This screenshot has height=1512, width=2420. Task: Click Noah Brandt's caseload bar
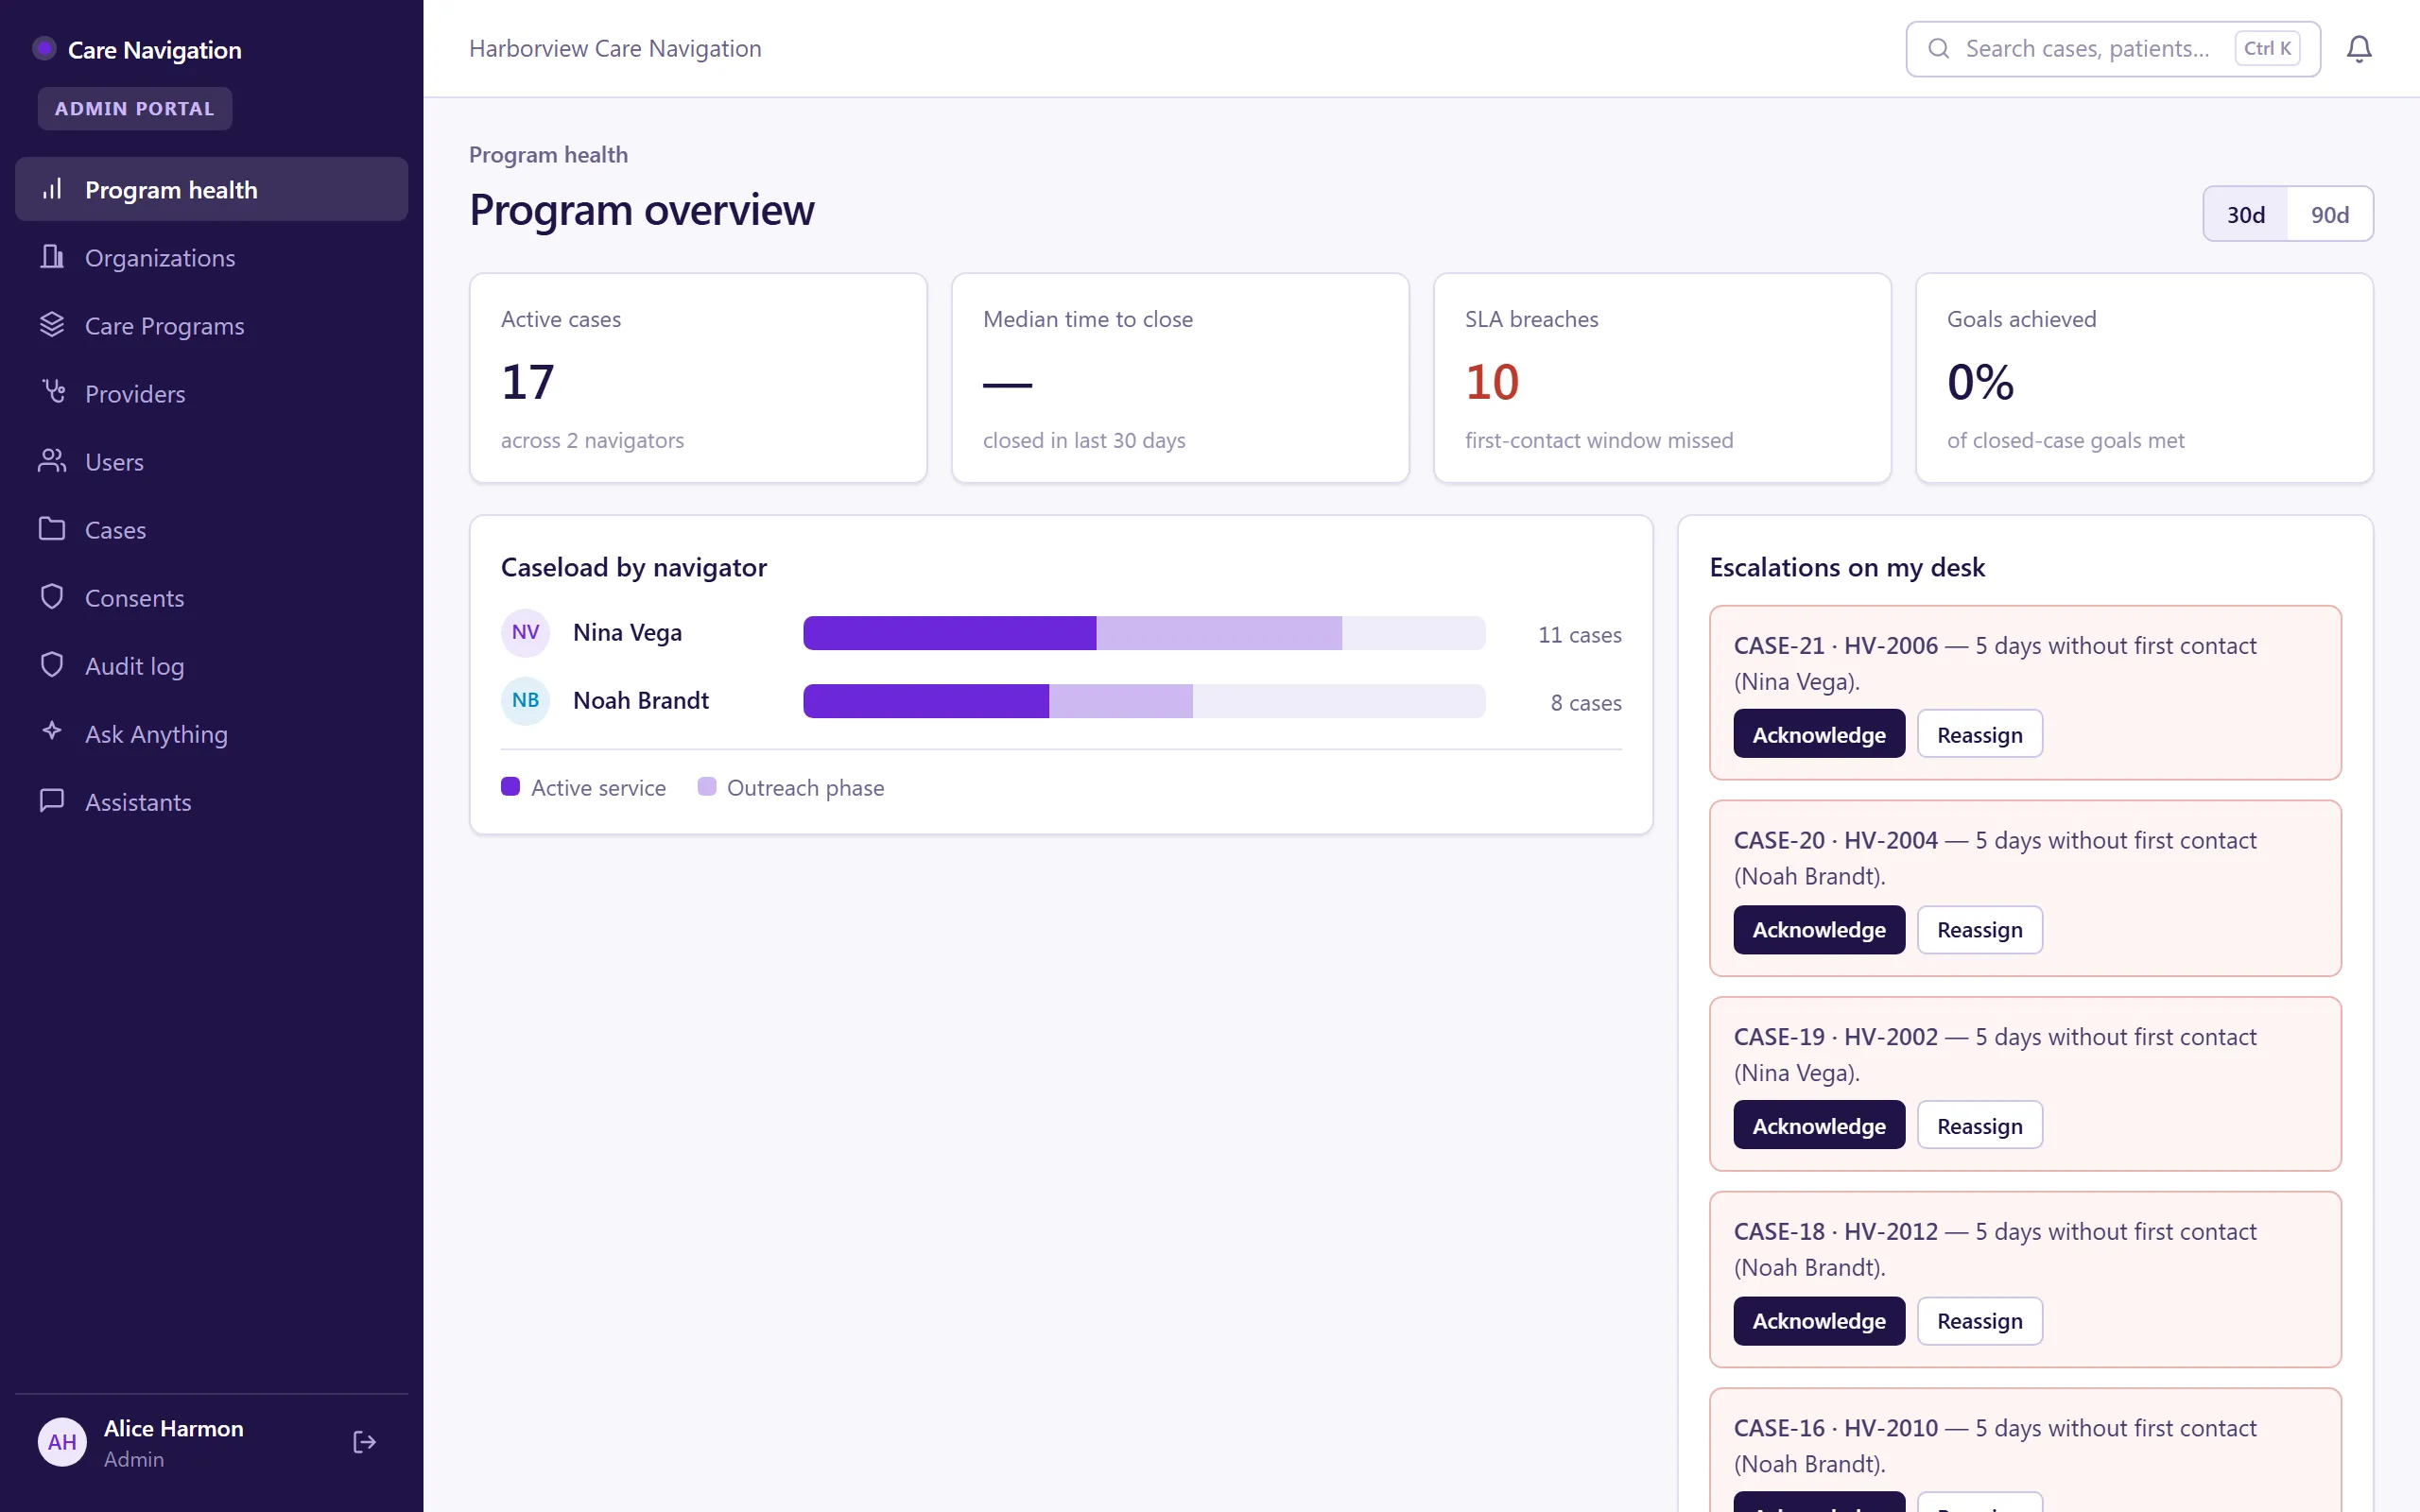click(1144, 701)
